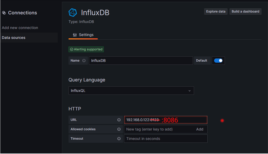Click the URL input field
Image resolution: width=268 pixels, height=154 pixels.
166,120
